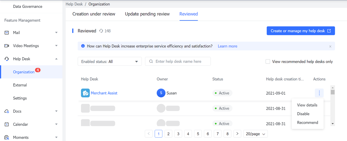This screenshot has width=347, height=141.
Task: Click the Calendar icon in sidebar
Action: tap(7, 124)
